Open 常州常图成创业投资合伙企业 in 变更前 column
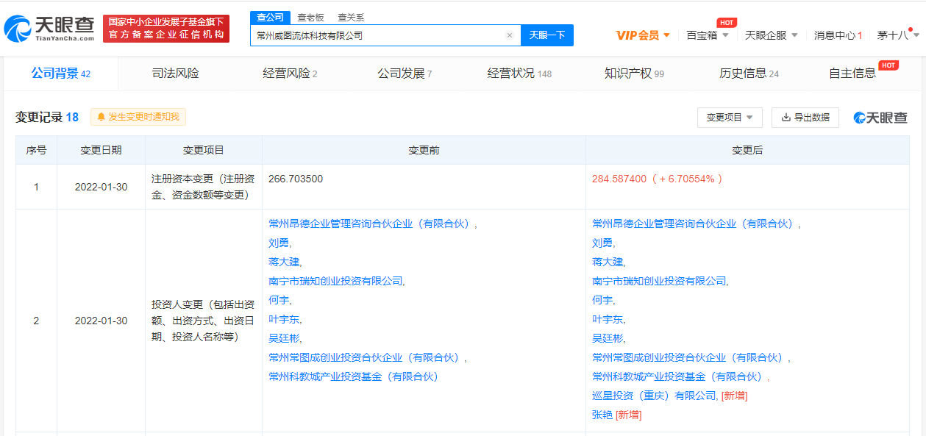 tap(366, 357)
